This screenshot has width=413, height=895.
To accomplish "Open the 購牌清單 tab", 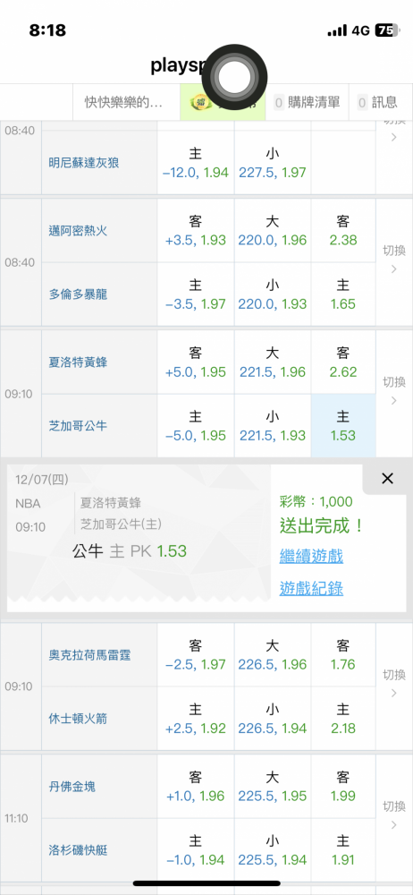I will [x=307, y=102].
